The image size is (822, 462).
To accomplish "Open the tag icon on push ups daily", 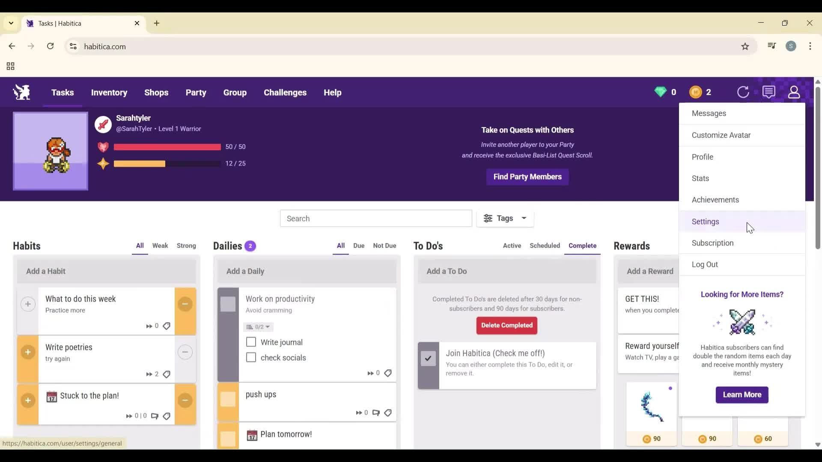I will pos(388,413).
